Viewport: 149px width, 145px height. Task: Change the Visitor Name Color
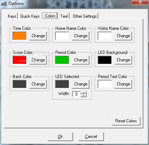123,36
